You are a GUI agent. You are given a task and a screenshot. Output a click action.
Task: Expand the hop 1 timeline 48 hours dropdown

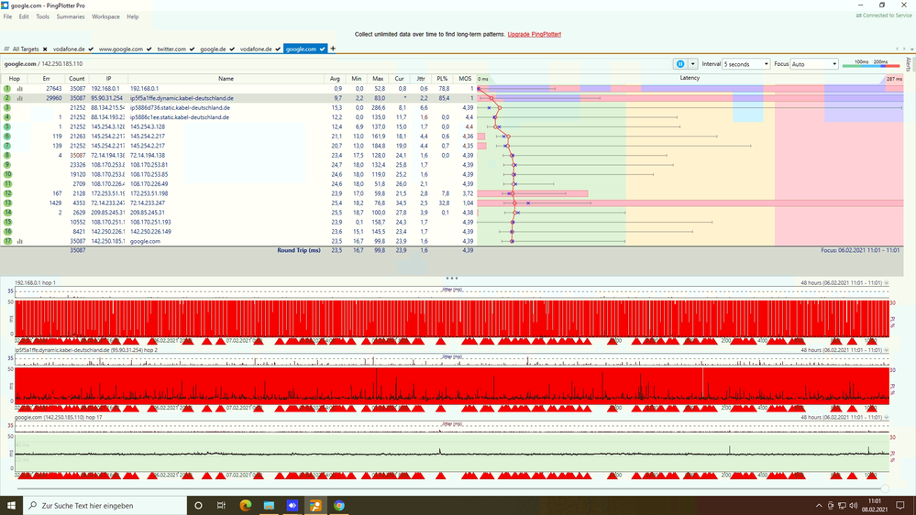pos(887,282)
